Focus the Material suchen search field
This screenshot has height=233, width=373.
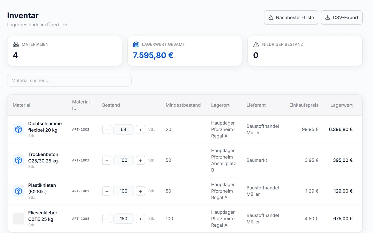[x=69, y=80]
